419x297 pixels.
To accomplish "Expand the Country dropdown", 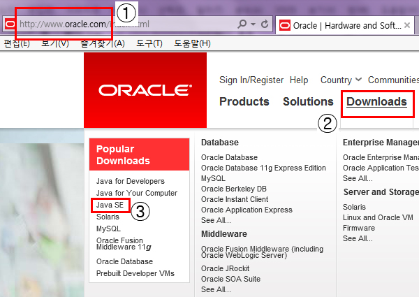I will [341, 80].
